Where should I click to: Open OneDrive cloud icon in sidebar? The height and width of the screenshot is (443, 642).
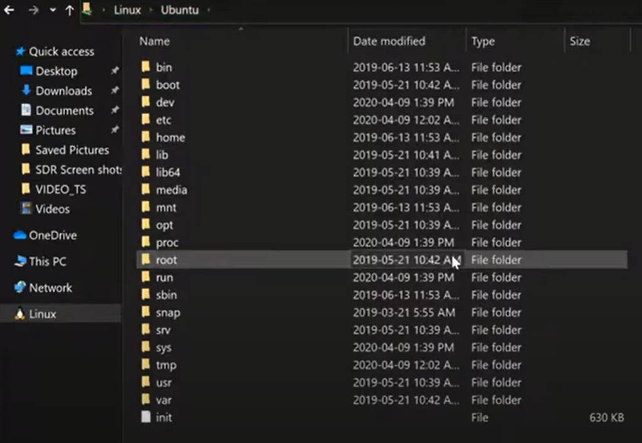19,235
